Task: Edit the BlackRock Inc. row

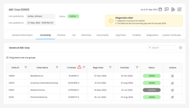Action: pyautogui.click(x=172, y=76)
